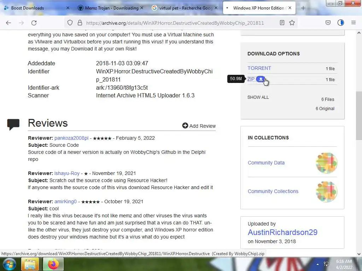Click the Addeddate value 2018-11-03 03:09:47
Screen dimensions: 362x271
pos(122,64)
